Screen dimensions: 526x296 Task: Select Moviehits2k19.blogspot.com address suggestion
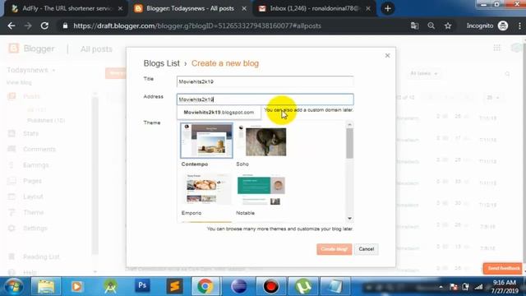(219, 113)
